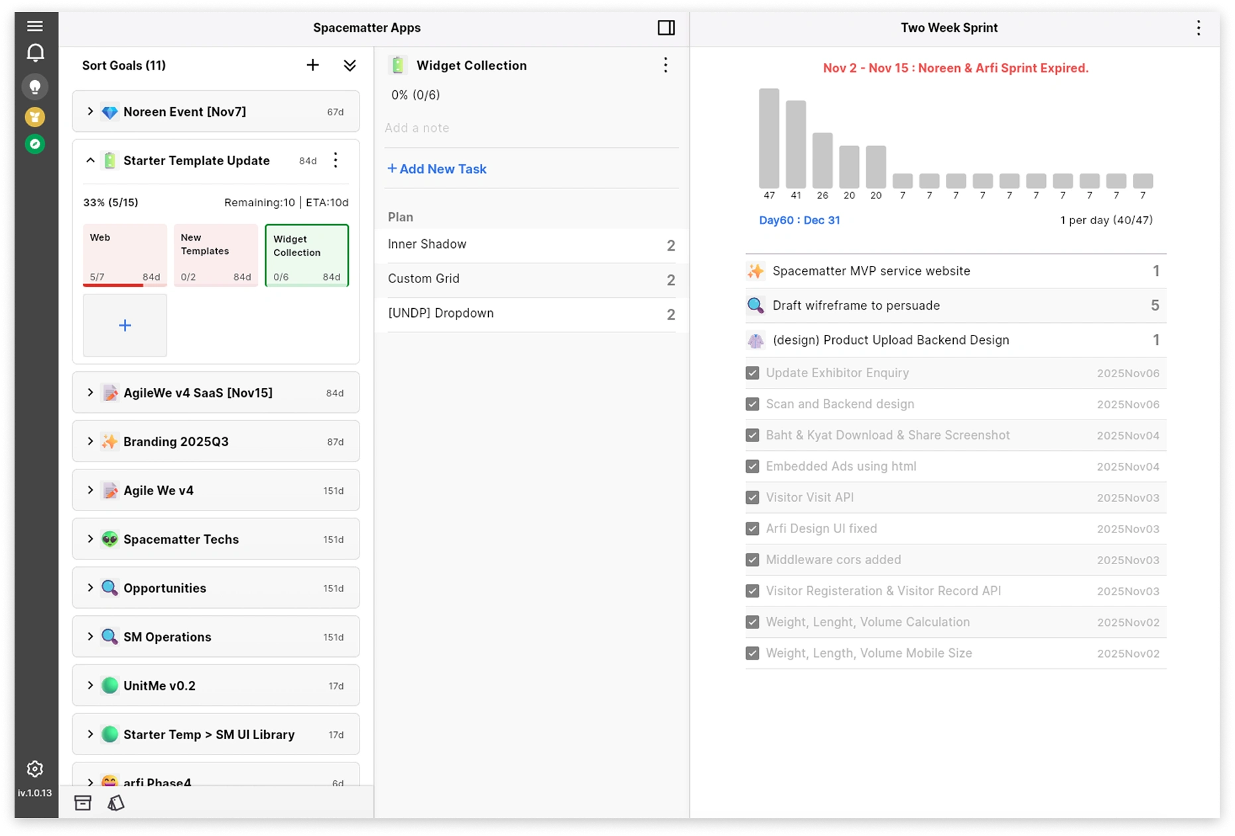The height and width of the screenshot is (836, 1235).
Task: Click the Widget Collection battery icon in header
Action: (398, 65)
